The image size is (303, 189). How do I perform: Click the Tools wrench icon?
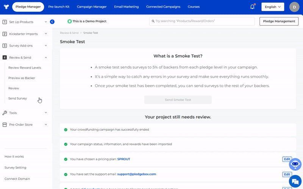(x=5, y=113)
